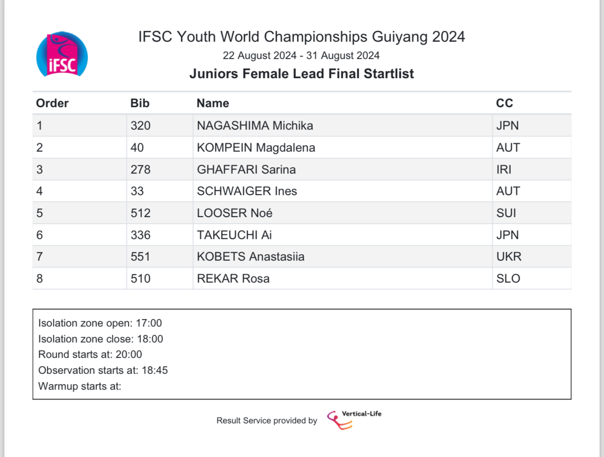Select REKAR Rosa's name

(233, 279)
